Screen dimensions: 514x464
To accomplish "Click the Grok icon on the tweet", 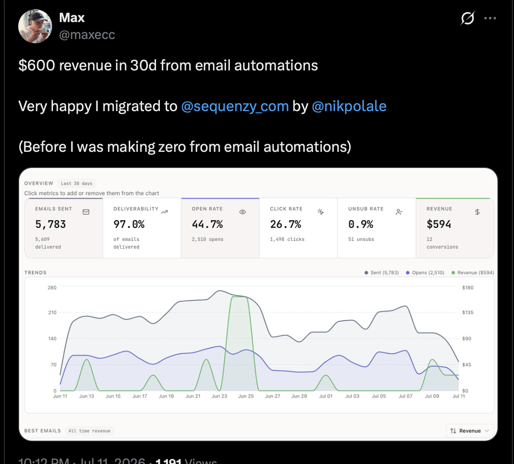I will click(467, 18).
